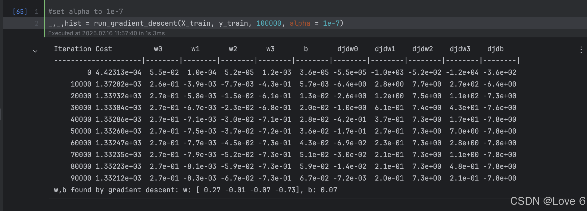Click the b column header
The image size is (587, 211).
[306, 49]
